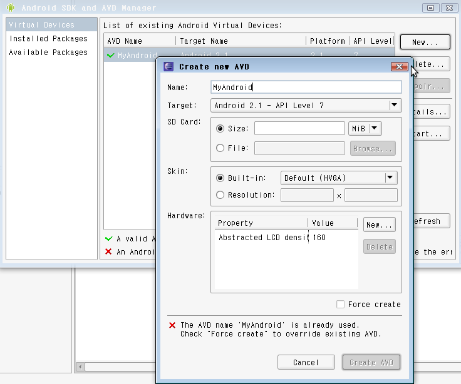
Task: Click the Property column header
Action: coord(261,223)
